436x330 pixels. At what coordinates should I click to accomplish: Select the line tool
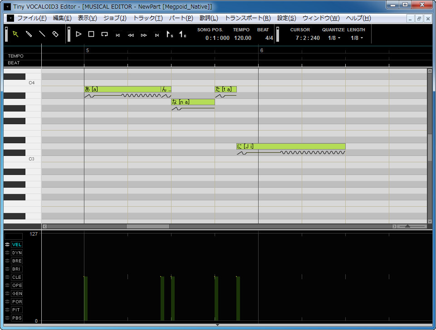[x=42, y=34]
